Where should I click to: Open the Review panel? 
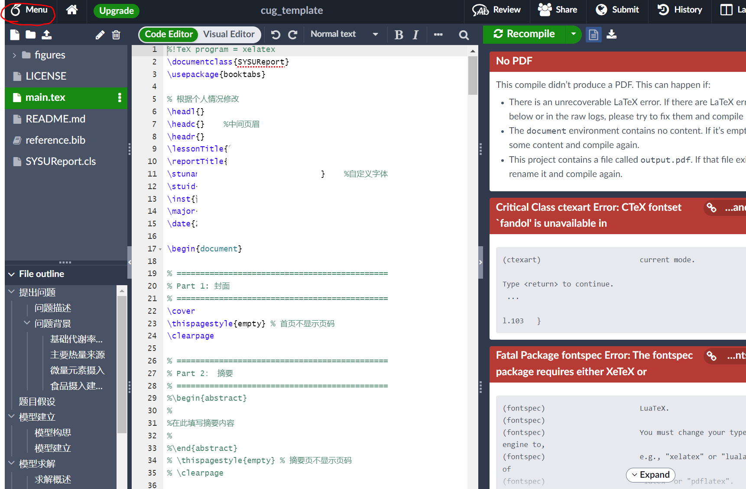point(496,10)
